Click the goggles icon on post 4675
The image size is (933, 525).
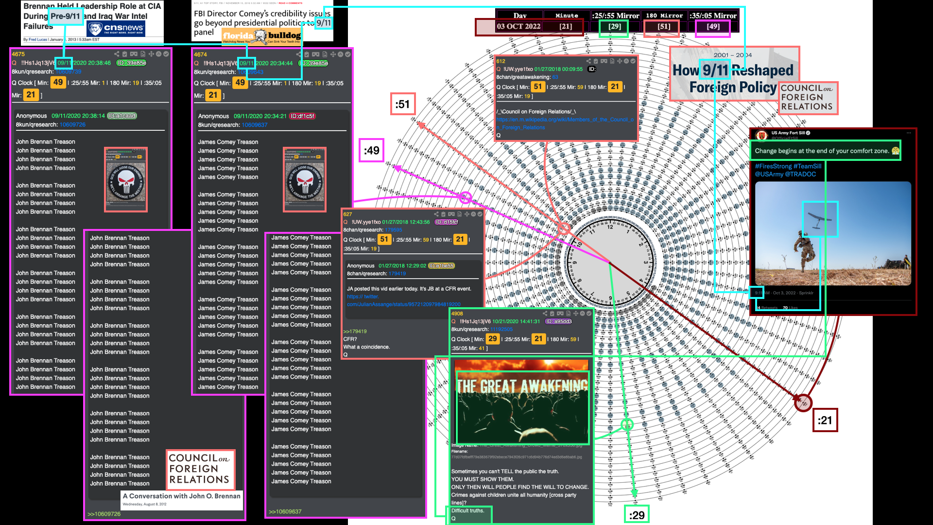tap(134, 54)
